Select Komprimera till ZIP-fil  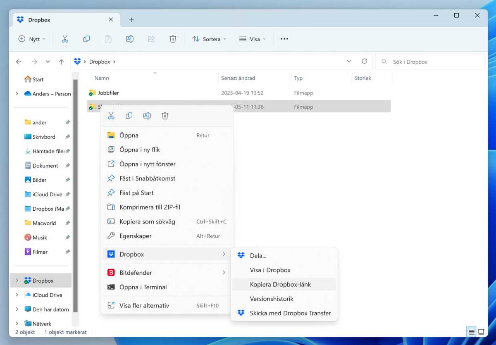click(167, 207)
